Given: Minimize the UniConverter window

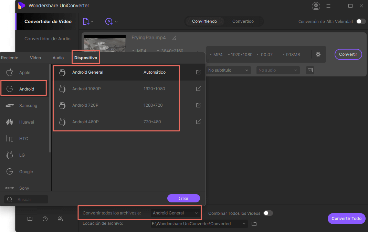Looking at the screenshot, I should coord(339,6).
